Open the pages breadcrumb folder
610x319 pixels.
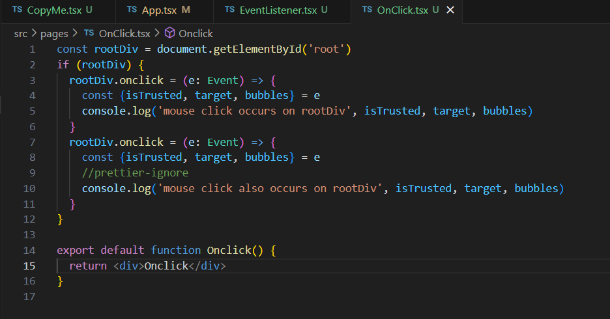click(x=54, y=34)
